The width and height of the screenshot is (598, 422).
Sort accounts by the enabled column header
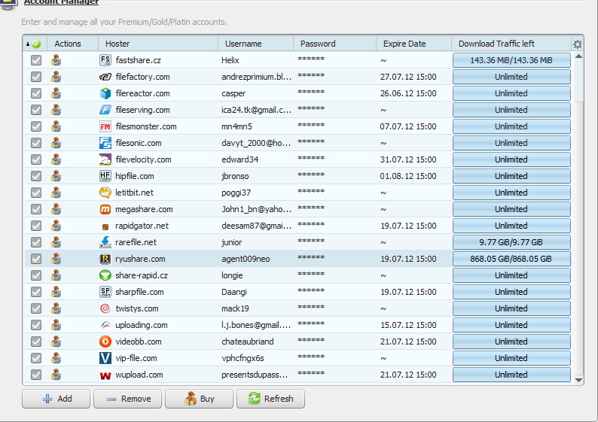coord(35,44)
